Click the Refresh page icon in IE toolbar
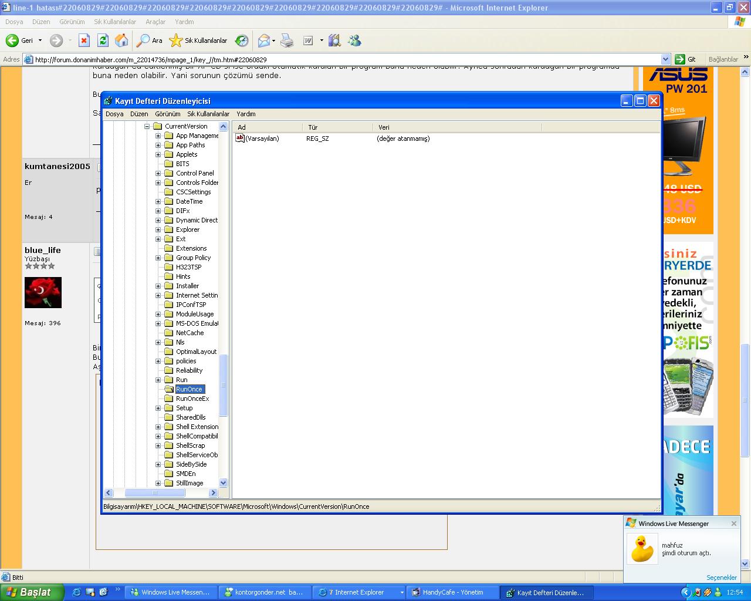 coord(103,40)
